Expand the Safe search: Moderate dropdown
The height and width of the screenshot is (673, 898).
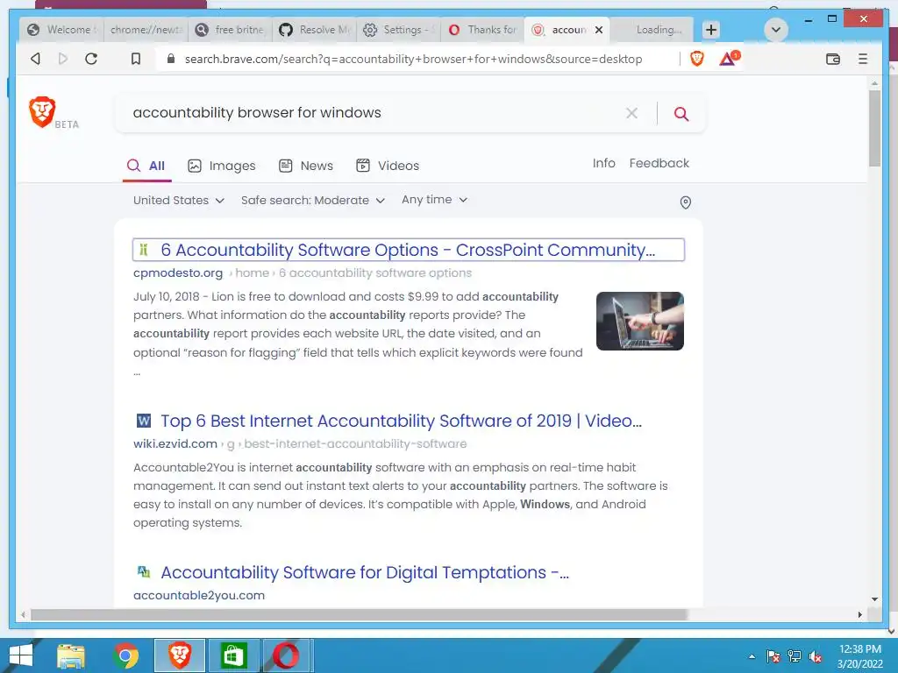(313, 201)
